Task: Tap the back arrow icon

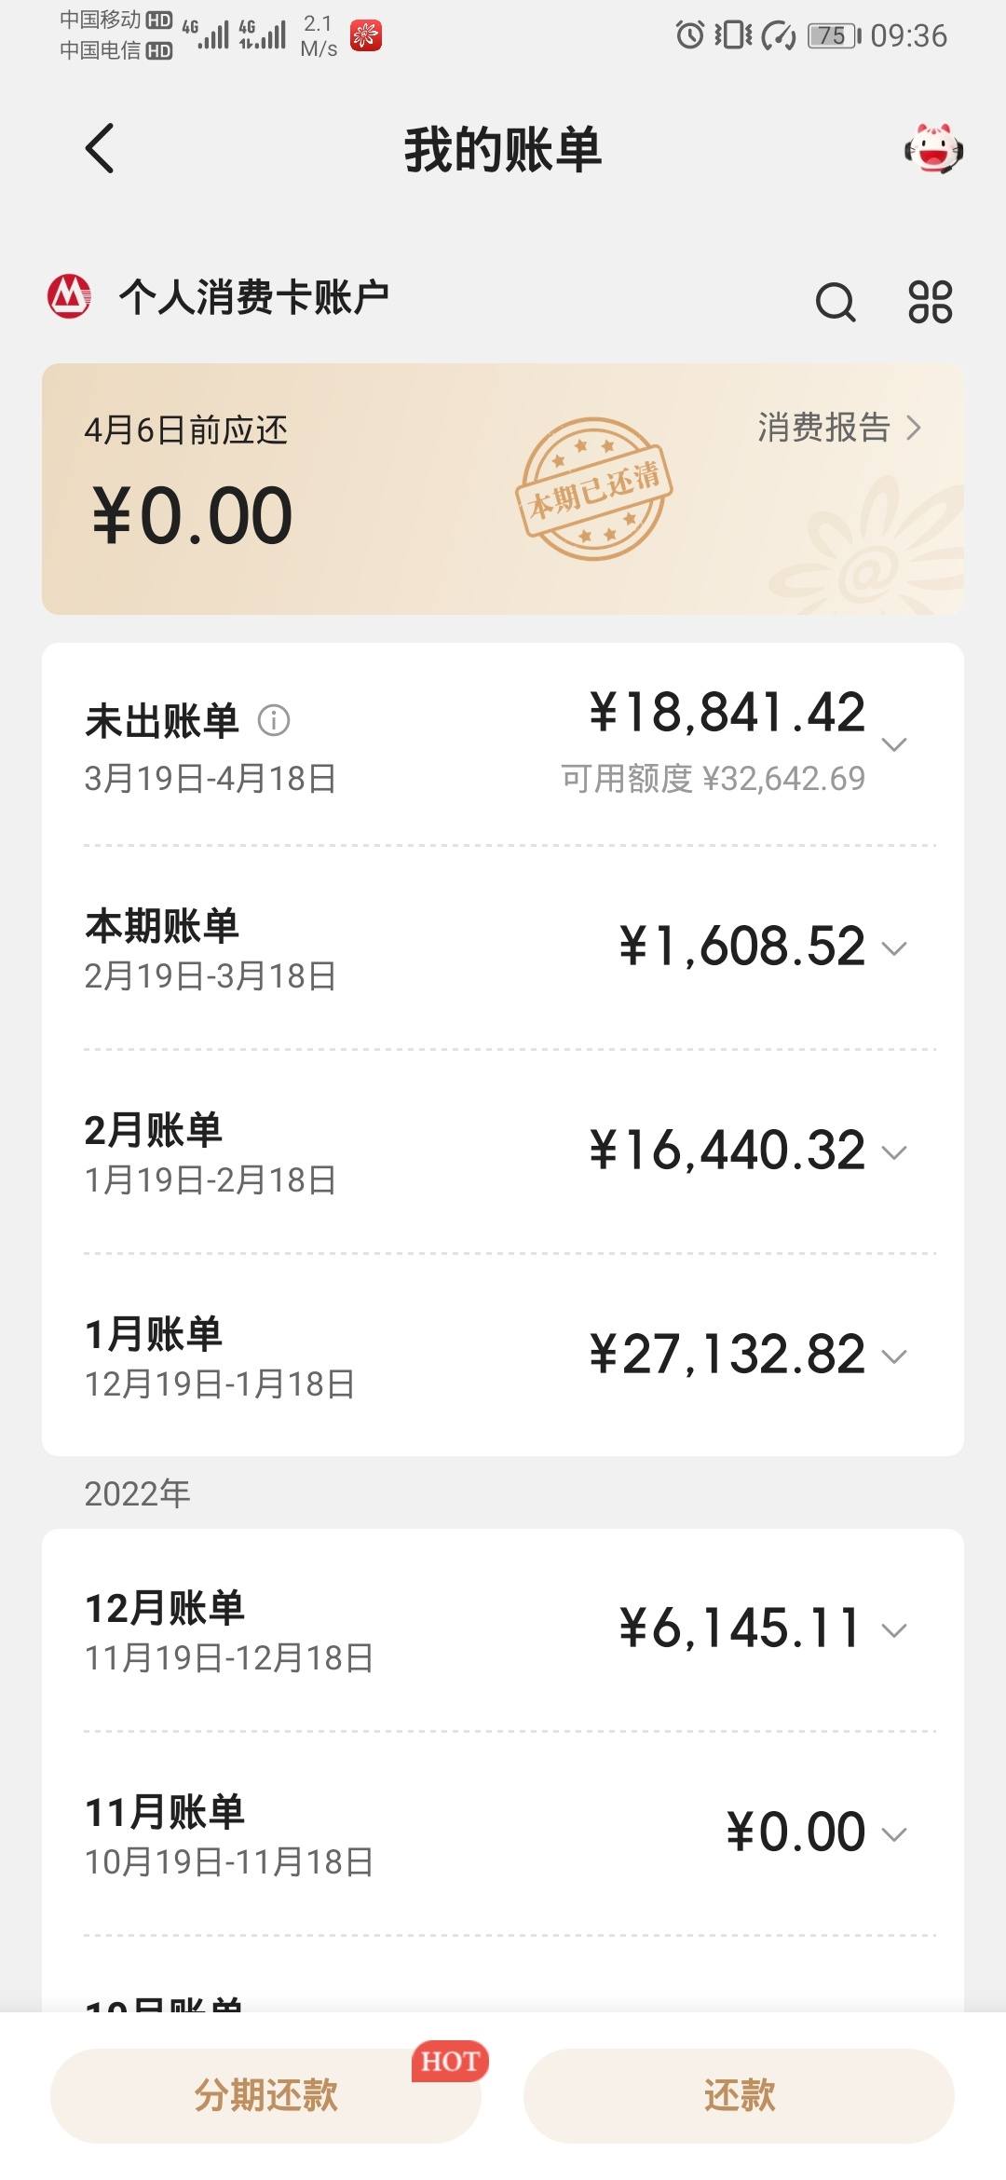Action: [x=99, y=149]
